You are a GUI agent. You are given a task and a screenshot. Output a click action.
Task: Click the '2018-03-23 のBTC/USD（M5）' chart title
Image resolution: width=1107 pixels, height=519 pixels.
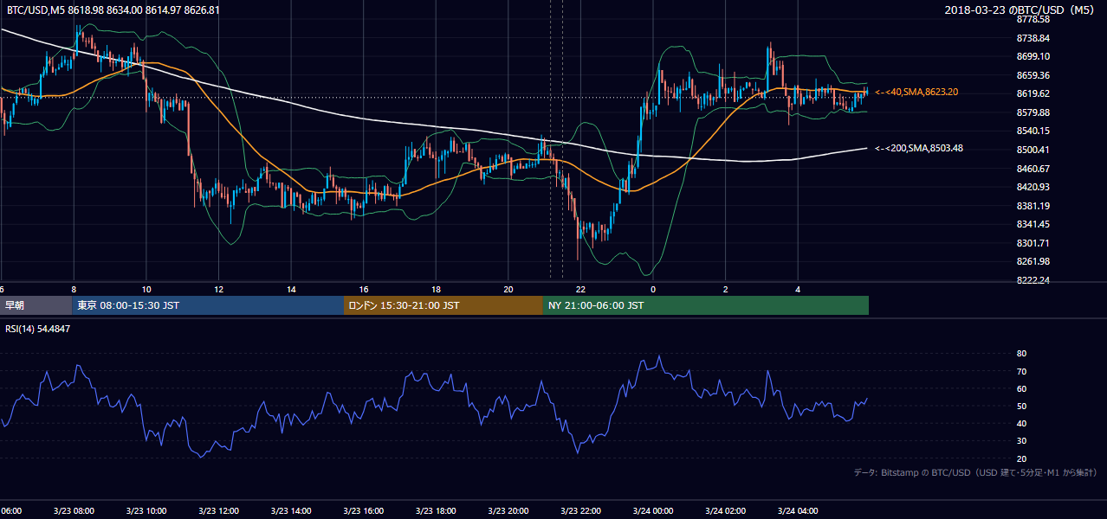(1021, 10)
